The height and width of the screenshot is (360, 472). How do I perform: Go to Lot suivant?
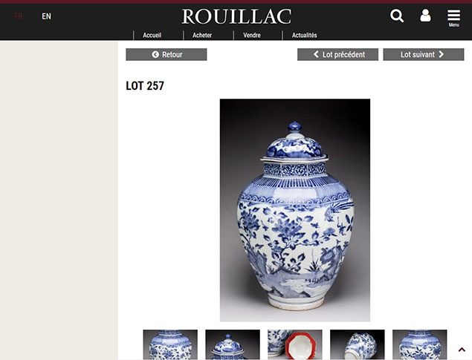coord(424,54)
